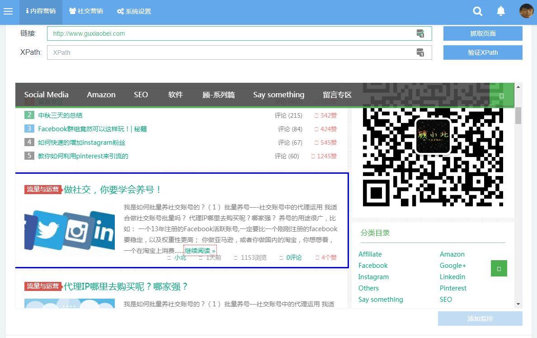The width and height of the screenshot is (537, 338).
Task: Open Facebook category
Action: click(x=373, y=265)
